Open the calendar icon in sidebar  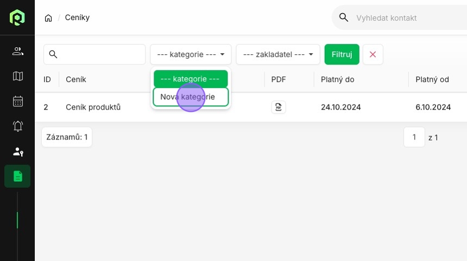pyautogui.click(x=17, y=101)
